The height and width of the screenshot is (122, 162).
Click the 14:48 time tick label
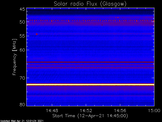52,111
